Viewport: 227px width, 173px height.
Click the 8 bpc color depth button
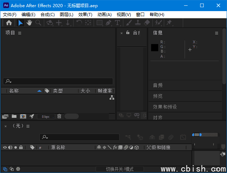coord(46,116)
